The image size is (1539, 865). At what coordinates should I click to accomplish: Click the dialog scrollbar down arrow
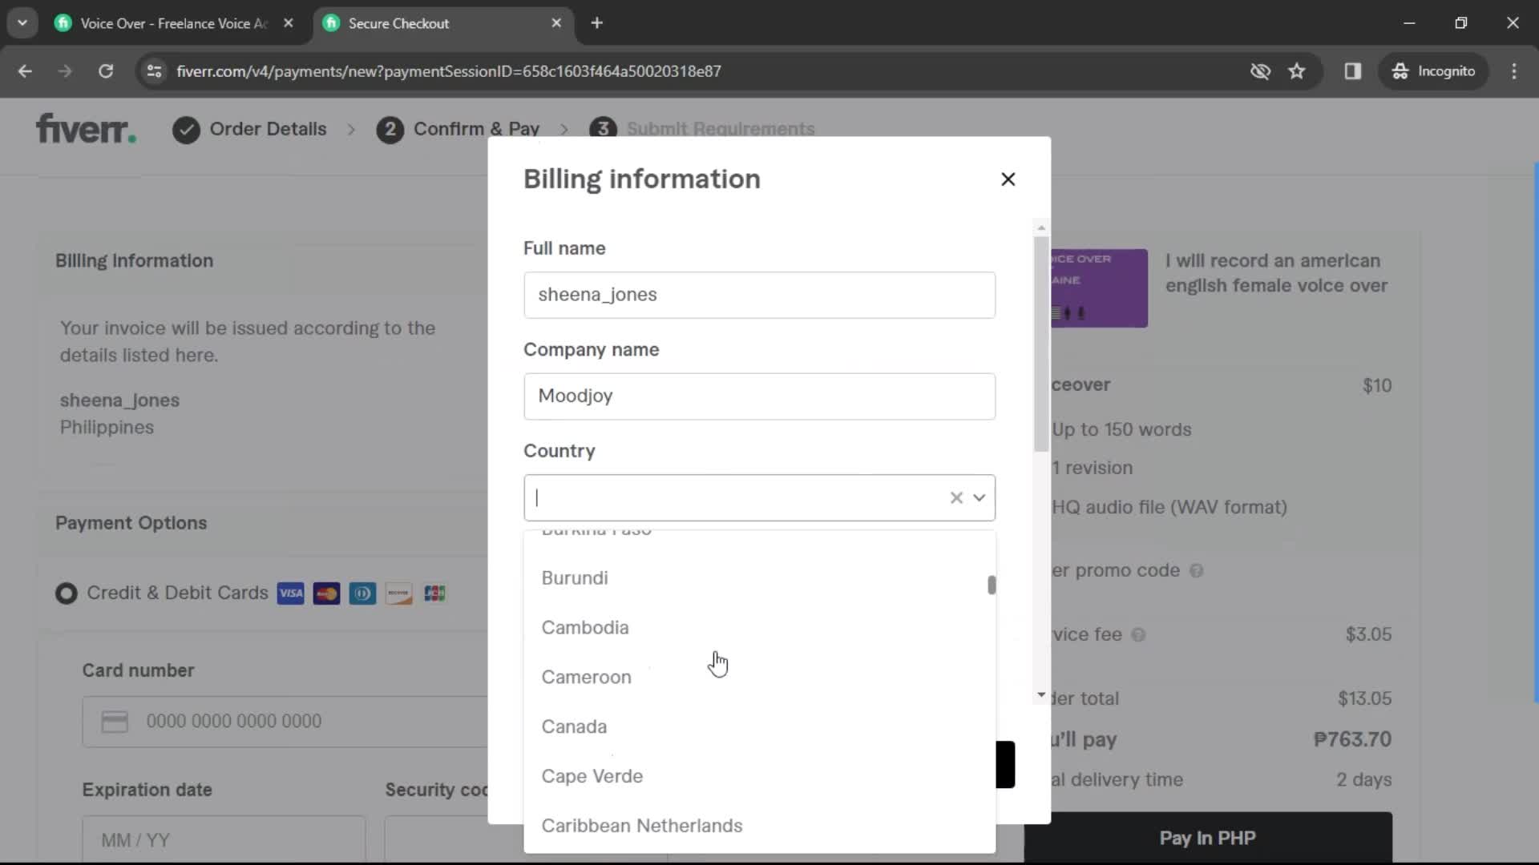click(1040, 695)
